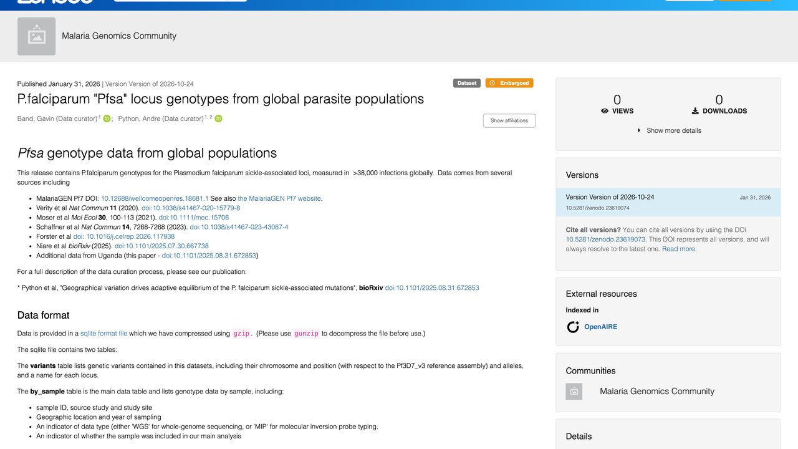Click the 'Published January 31, 2026' text
The height and width of the screenshot is (449, 798).
point(59,84)
